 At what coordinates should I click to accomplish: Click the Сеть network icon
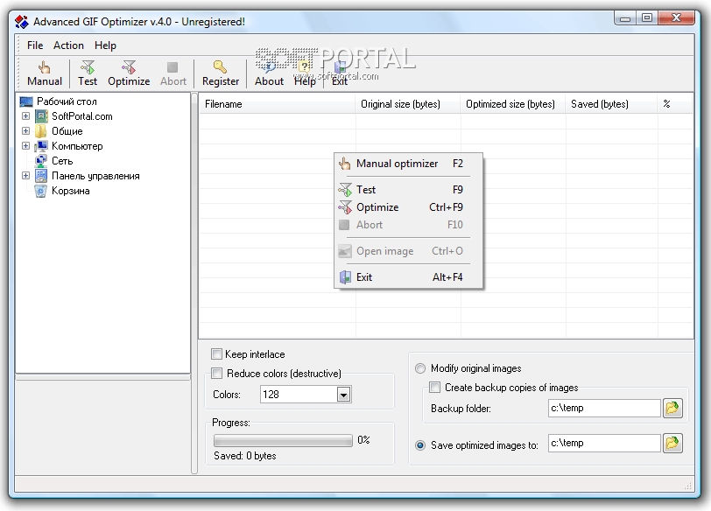tap(41, 161)
